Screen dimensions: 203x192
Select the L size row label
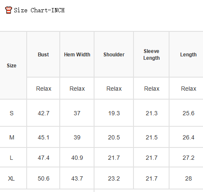click(x=11, y=158)
